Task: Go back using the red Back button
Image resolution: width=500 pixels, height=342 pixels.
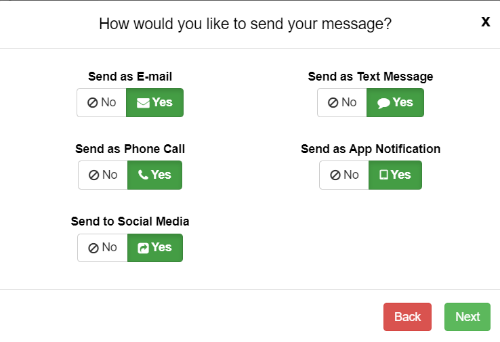Action: [x=407, y=317]
